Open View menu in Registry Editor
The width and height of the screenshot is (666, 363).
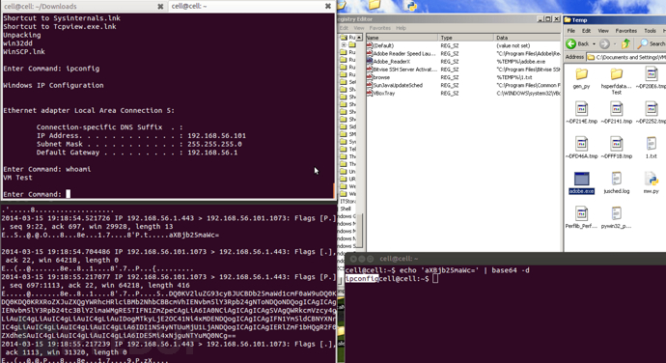pyautogui.click(x=359, y=28)
